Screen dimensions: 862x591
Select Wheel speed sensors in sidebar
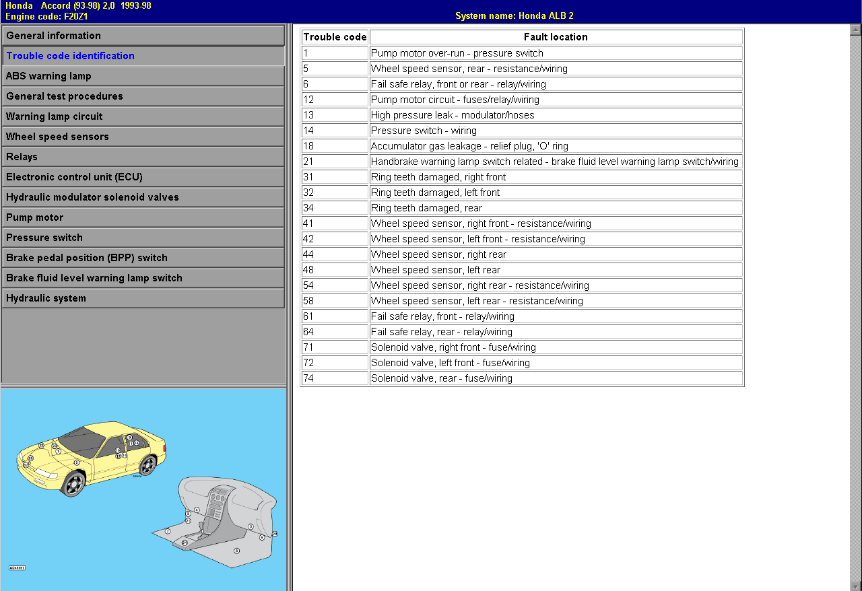point(143,137)
